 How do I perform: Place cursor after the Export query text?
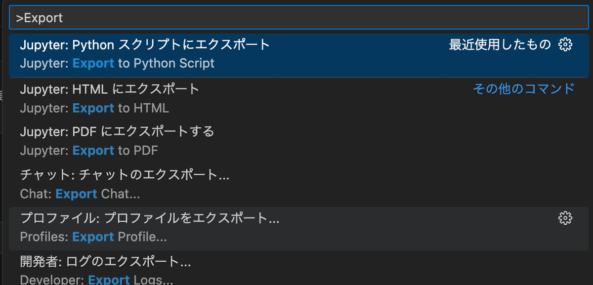[64, 17]
